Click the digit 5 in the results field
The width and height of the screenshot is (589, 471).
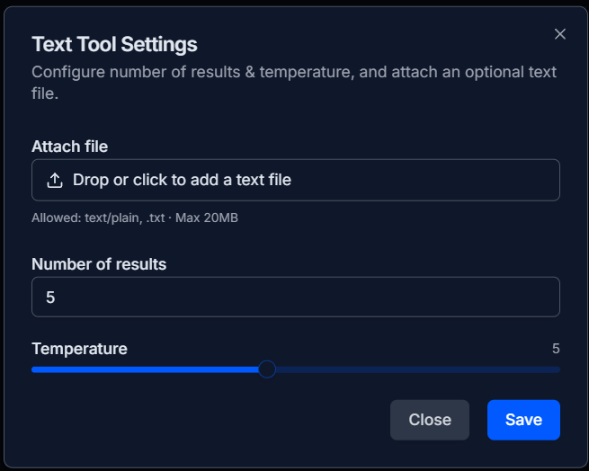click(50, 297)
